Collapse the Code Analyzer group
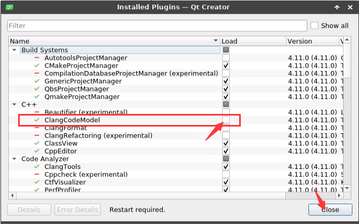Screen dimensions: 359x224 pyautogui.click(x=14, y=159)
